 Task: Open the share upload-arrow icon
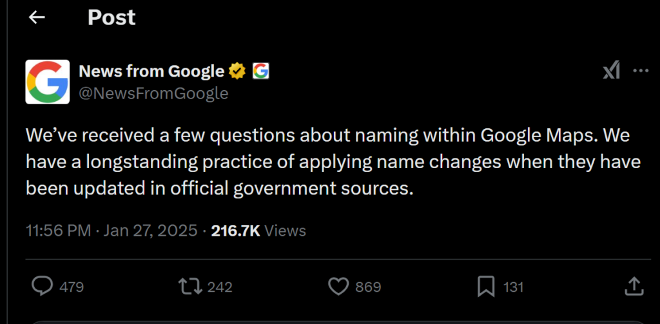634,286
